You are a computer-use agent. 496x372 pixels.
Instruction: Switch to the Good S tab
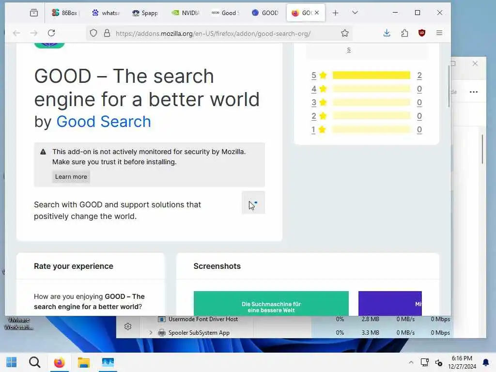point(226,13)
